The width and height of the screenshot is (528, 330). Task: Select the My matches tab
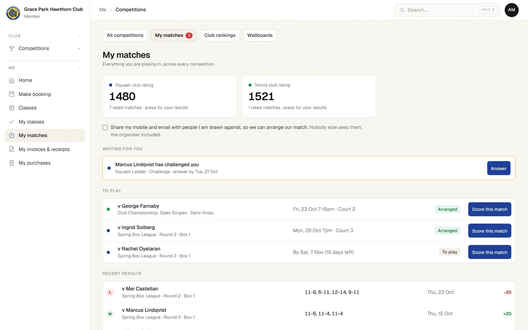[x=174, y=35]
